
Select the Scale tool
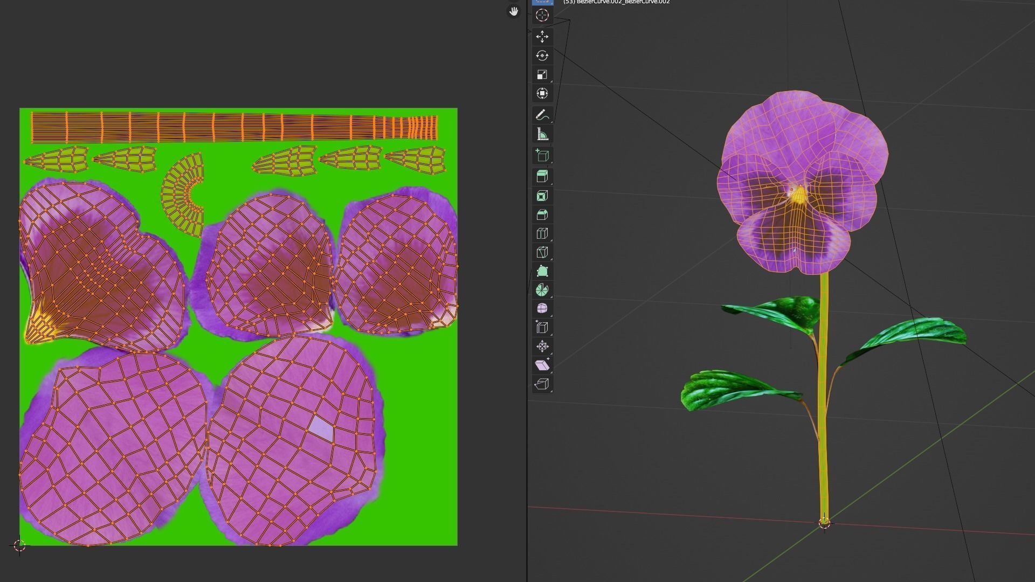tap(542, 74)
